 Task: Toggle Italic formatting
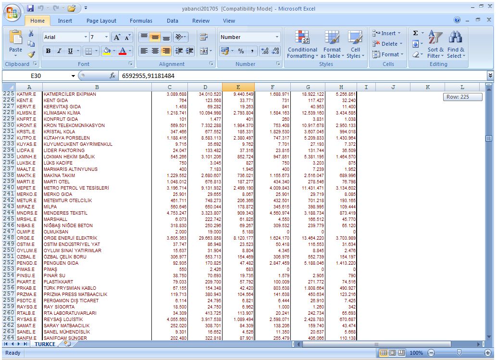coord(59,51)
